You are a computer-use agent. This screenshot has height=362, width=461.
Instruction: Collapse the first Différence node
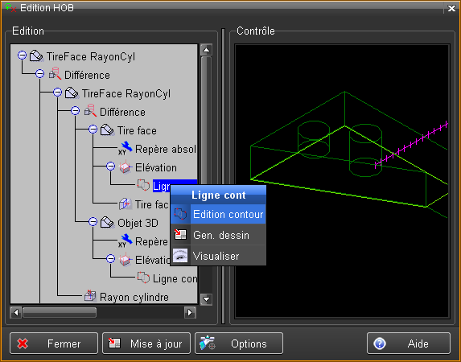(40, 73)
